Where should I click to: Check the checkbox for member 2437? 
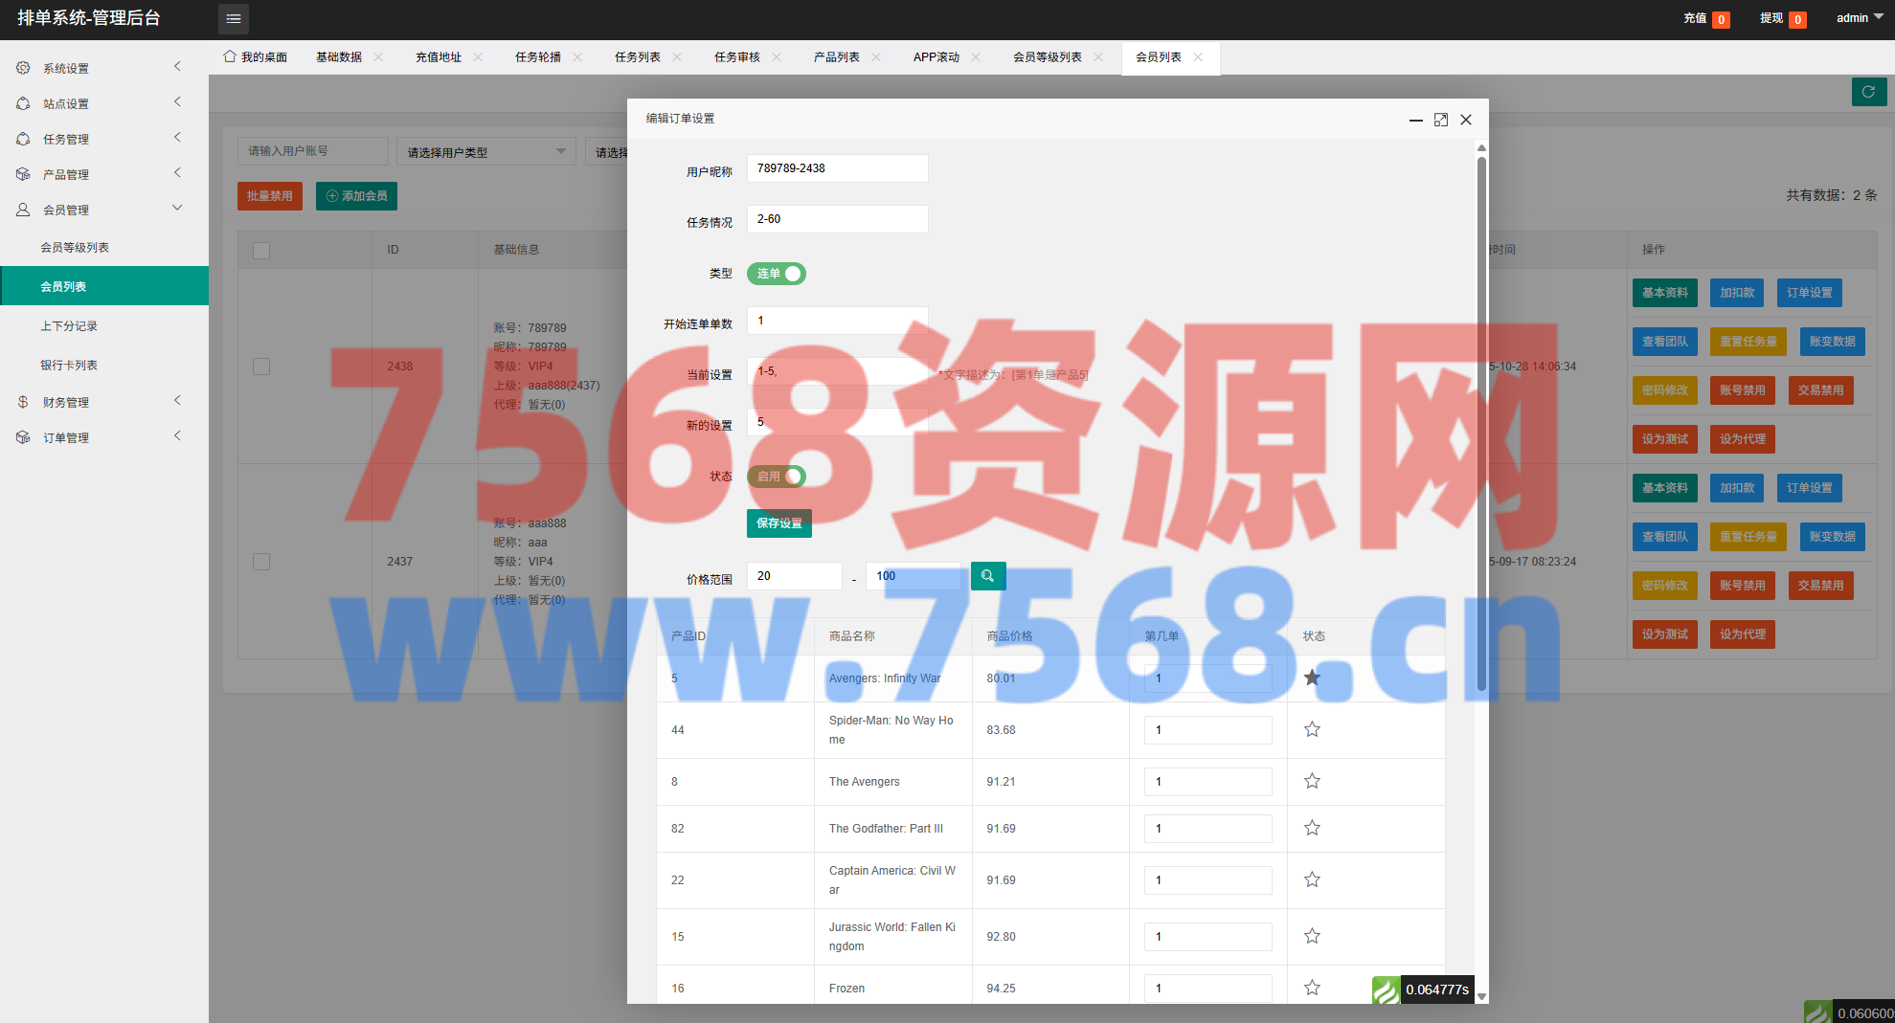click(x=261, y=562)
